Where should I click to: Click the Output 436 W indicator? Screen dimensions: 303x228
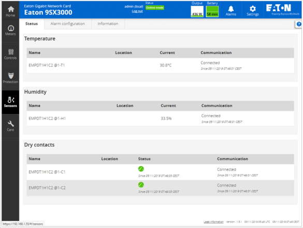[x=197, y=11]
